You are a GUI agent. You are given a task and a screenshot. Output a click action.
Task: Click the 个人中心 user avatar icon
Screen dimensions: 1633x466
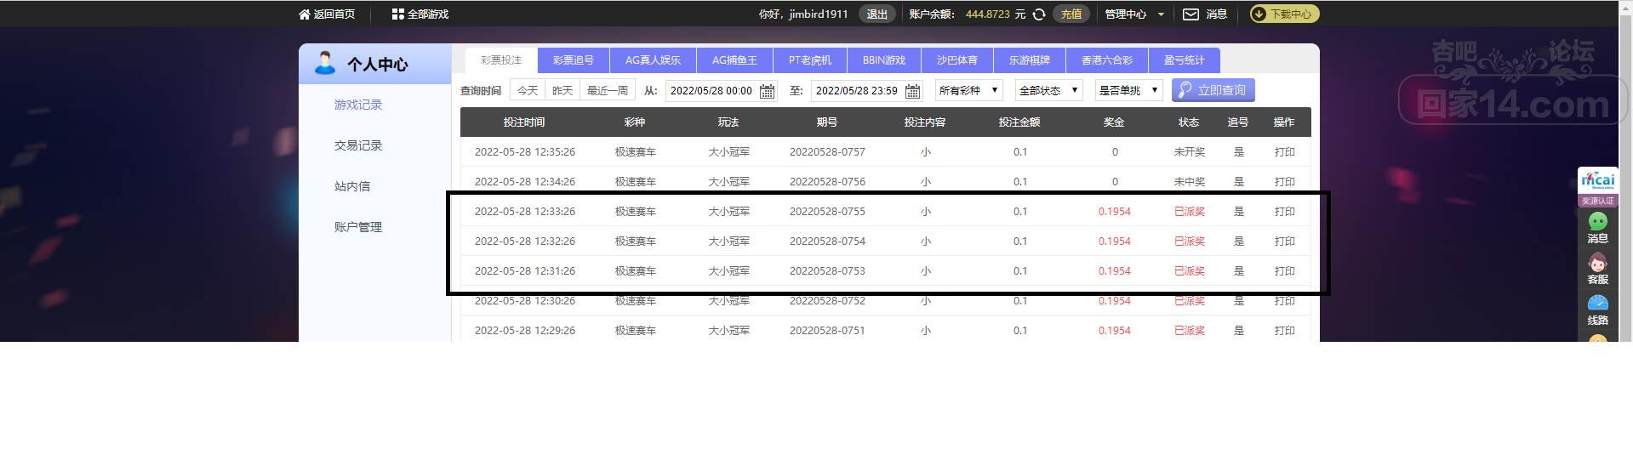[324, 63]
